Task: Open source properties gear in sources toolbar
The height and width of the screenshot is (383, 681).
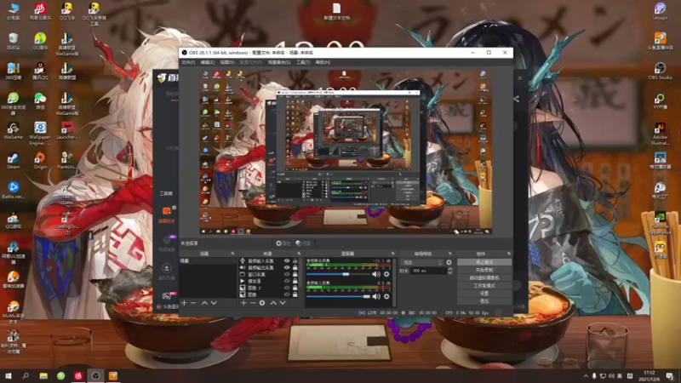Action: click(x=262, y=303)
